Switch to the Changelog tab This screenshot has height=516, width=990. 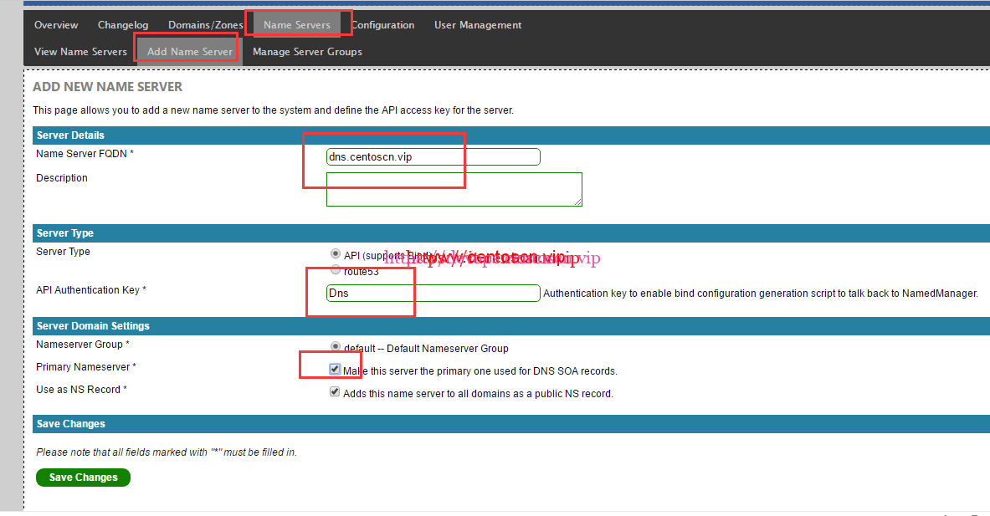(123, 25)
